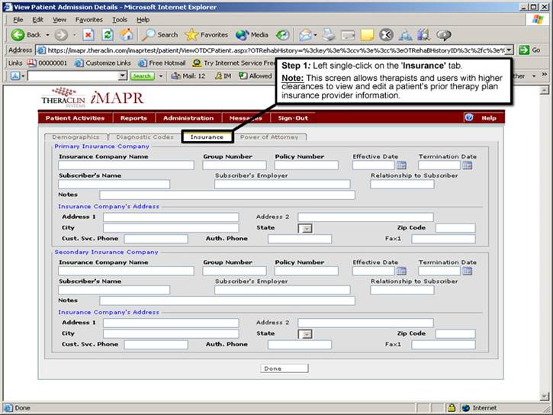Screen dimensions: 553x415
Task: Refresh the page with the Refresh icon
Action: tap(108, 34)
